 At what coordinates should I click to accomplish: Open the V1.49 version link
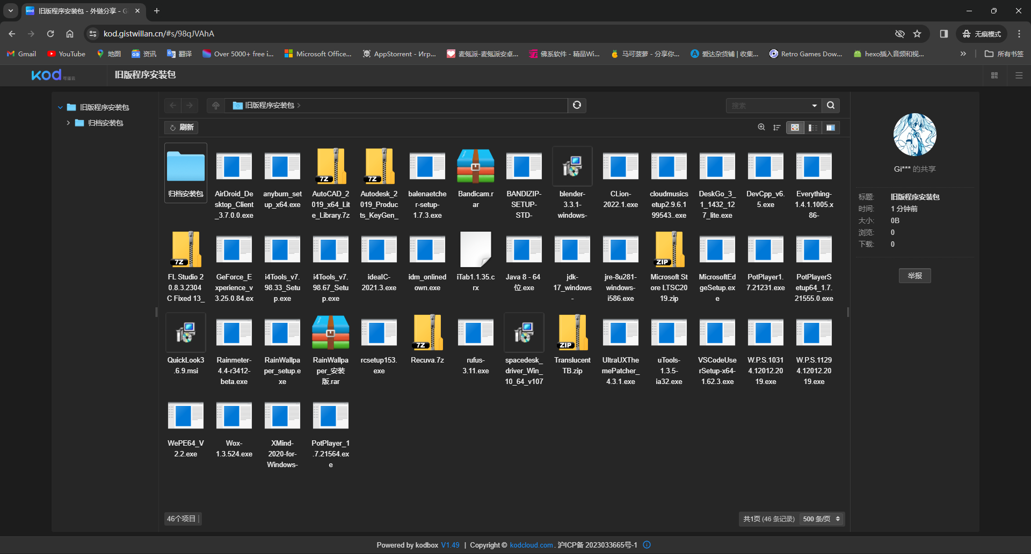pyautogui.click(x=450, y=545)
